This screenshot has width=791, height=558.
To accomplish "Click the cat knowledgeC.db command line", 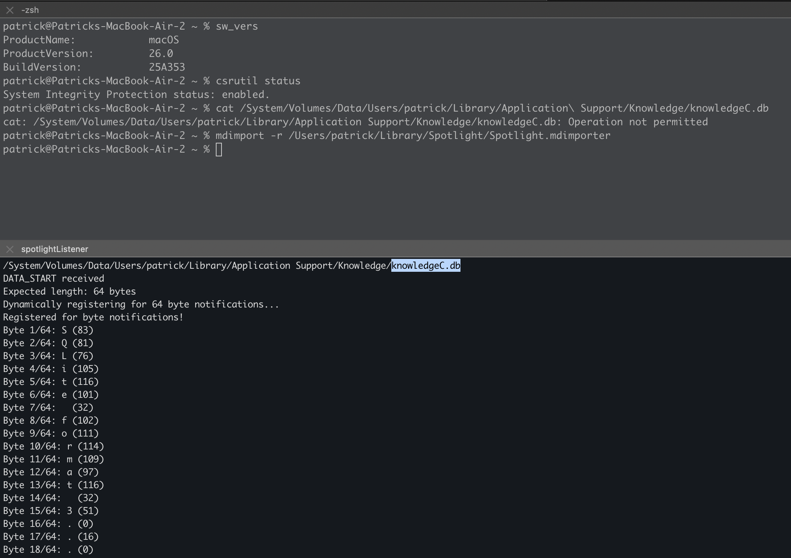I will pyautogui.click(x=492, y=109).
